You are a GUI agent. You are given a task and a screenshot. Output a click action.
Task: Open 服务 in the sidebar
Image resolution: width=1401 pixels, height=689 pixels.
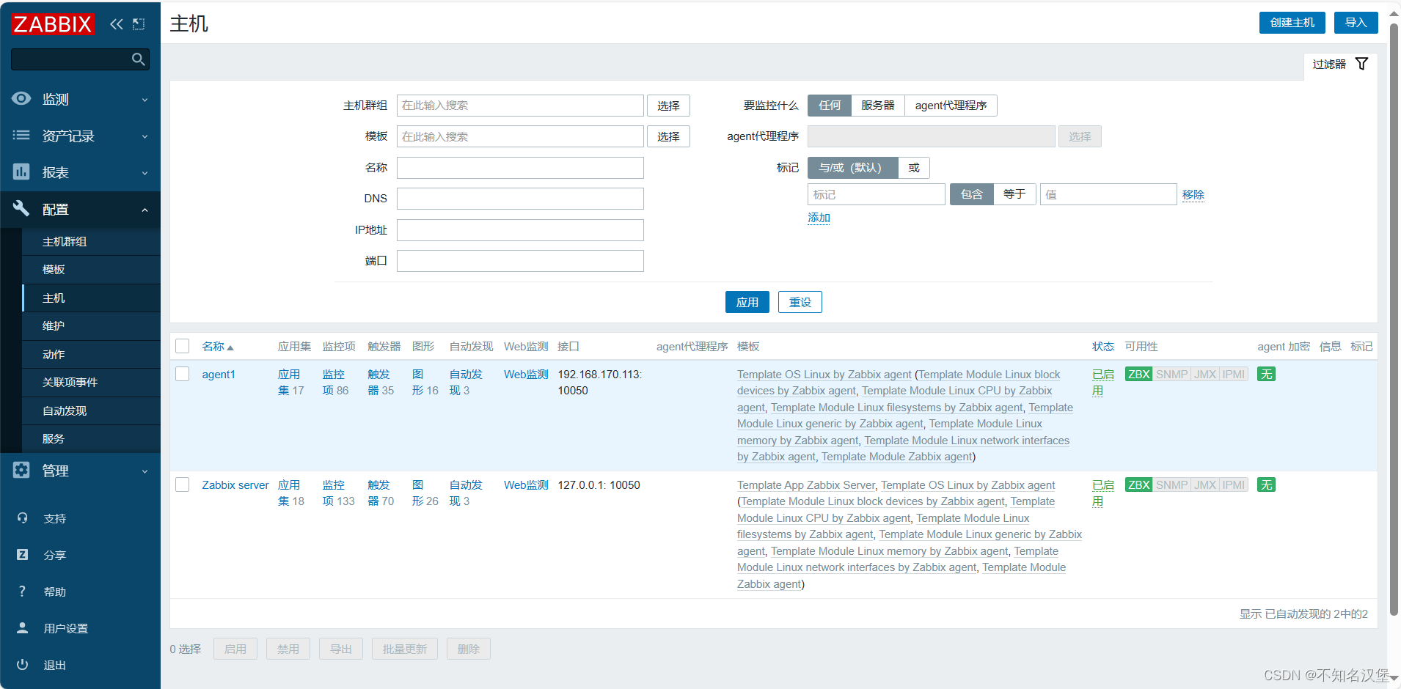click(x=92, y=439)
